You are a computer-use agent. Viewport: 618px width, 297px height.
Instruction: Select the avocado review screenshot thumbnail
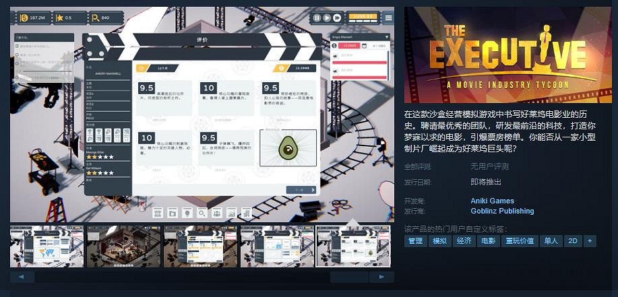[x=354, y=246]
